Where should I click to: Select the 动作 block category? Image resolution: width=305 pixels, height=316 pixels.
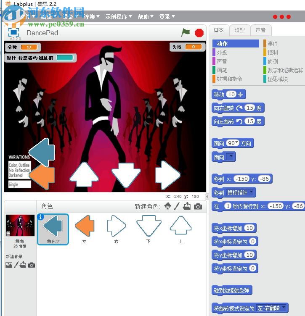pyautogui.click(x=236, y=44)
